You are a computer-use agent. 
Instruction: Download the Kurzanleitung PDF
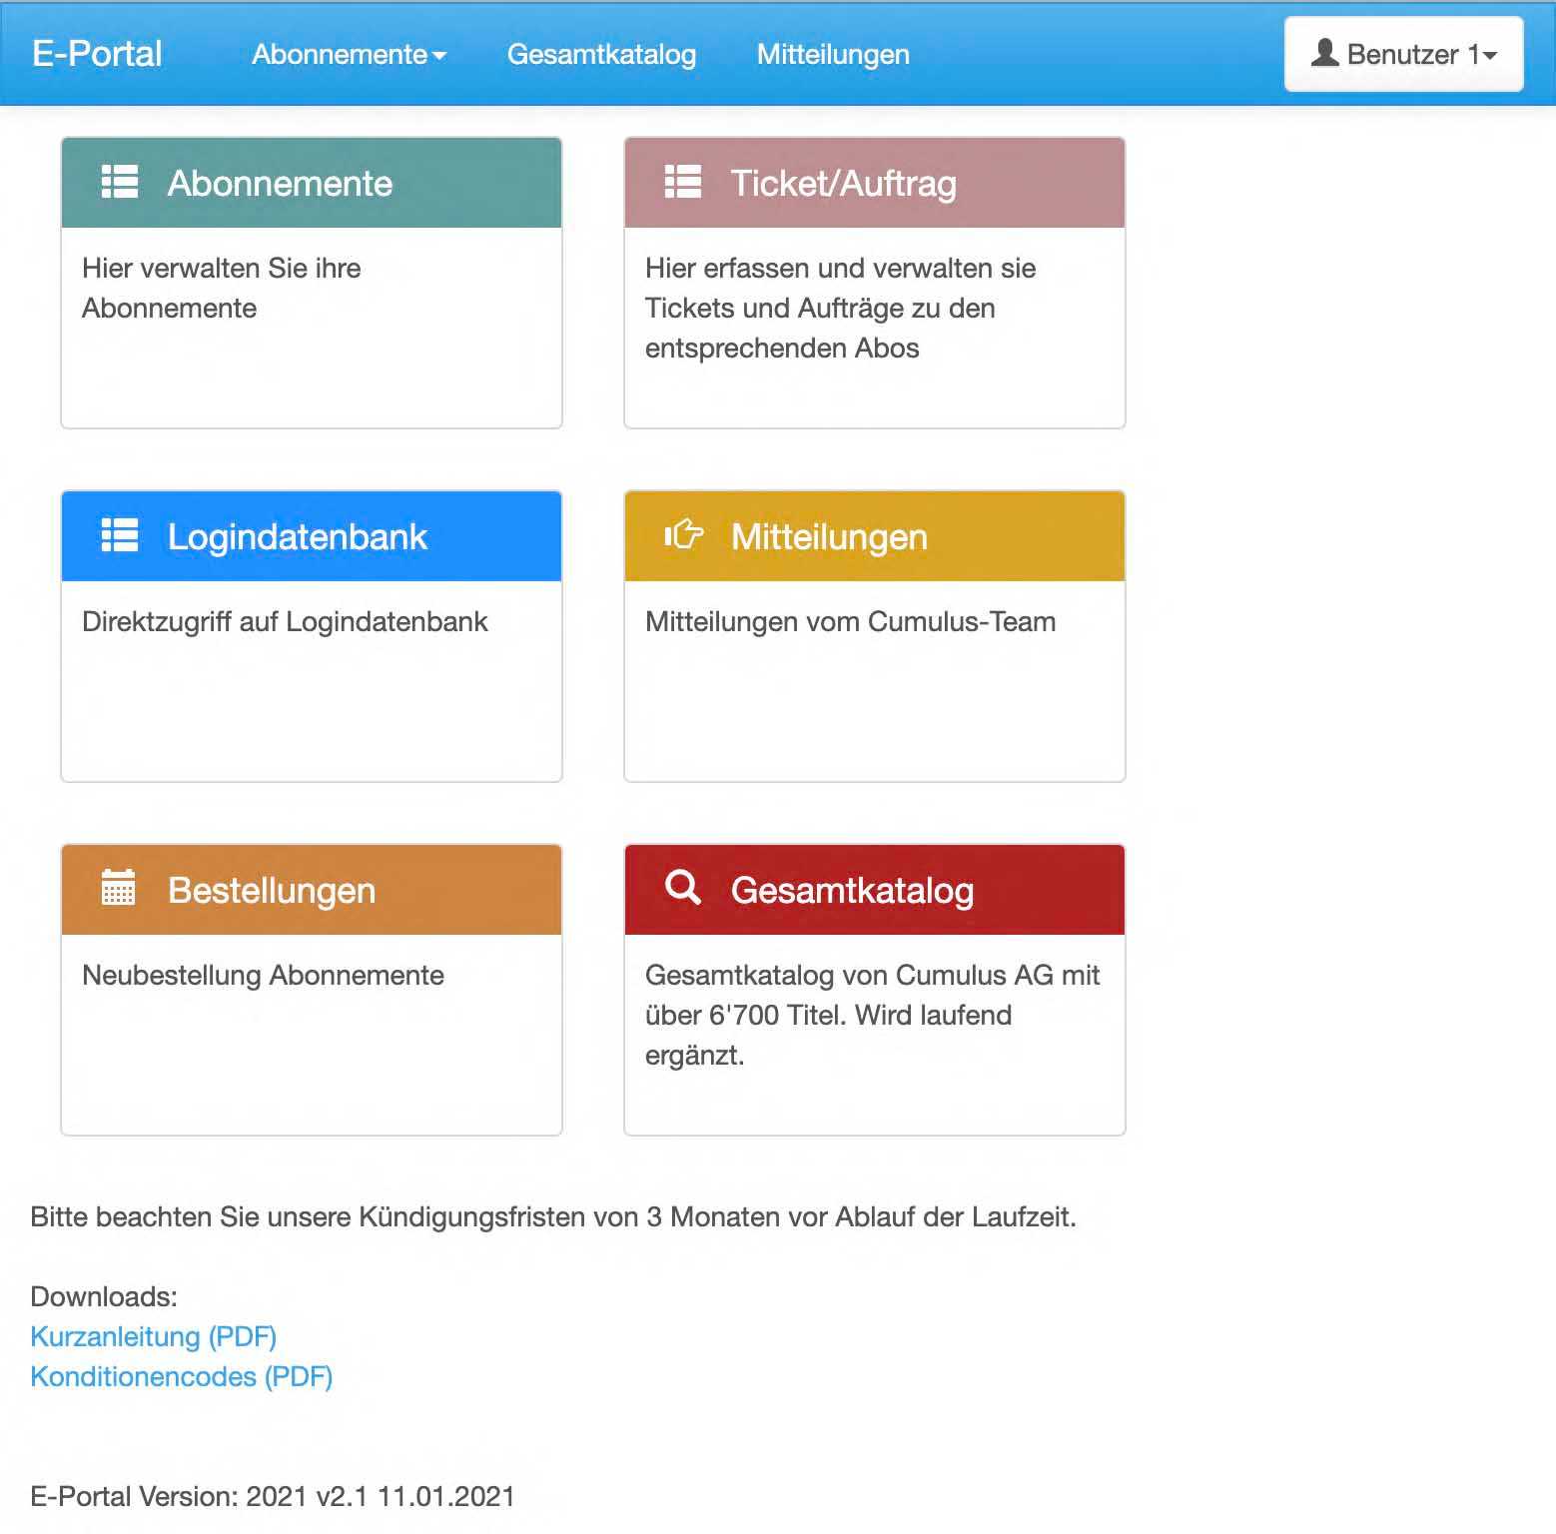154,1336
